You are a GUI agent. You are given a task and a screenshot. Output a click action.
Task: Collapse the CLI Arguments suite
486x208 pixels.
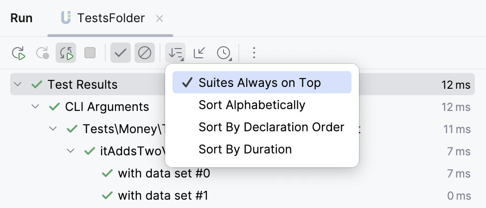coord(35,107)
